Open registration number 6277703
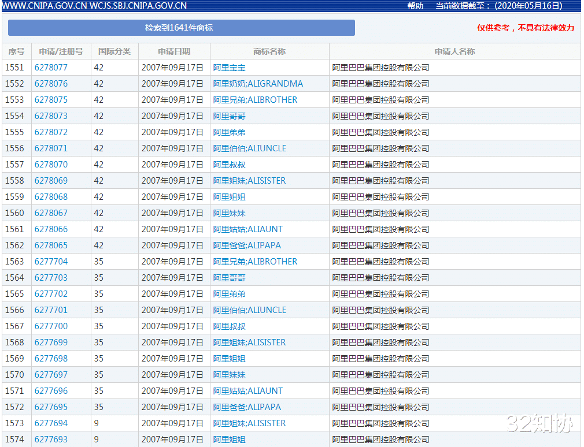 (x=51, y=278)
